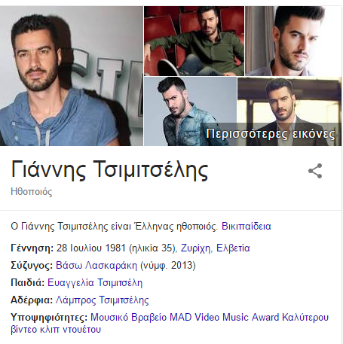
Task: Click the Υποψηφιότητες label
Action: tap(49, 318)
